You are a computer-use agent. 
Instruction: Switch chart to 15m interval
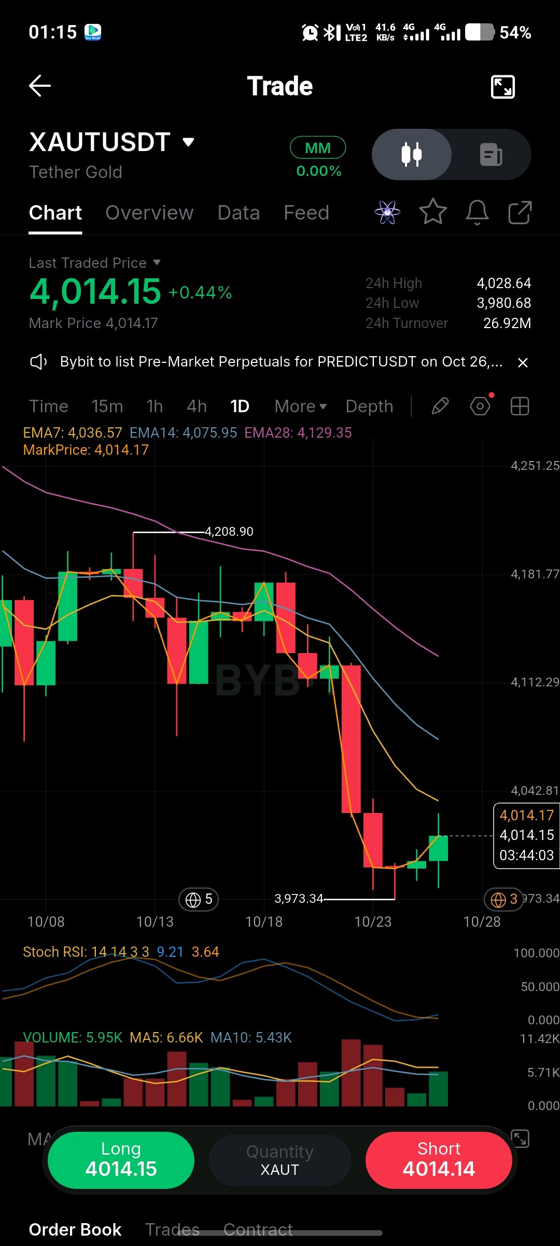pyautogui.click(x=107, y=406)
